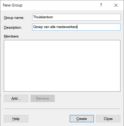The width and height of the screenshot is (124, 126).
Task: Create the Thuiskantoor group
Action: coord(82,119)
